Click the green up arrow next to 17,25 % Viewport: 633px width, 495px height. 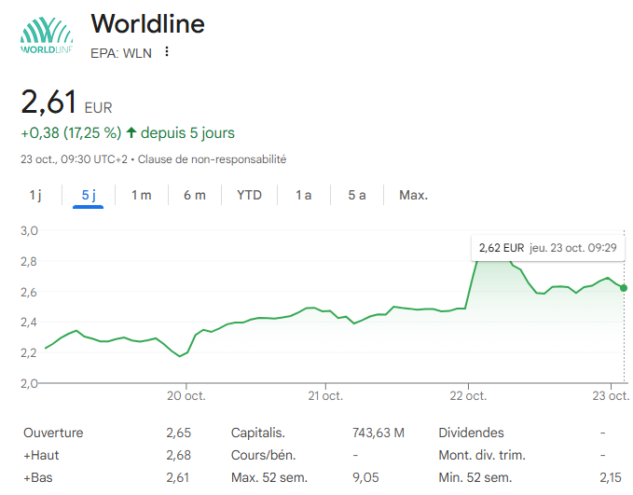[x=131, y=132]
